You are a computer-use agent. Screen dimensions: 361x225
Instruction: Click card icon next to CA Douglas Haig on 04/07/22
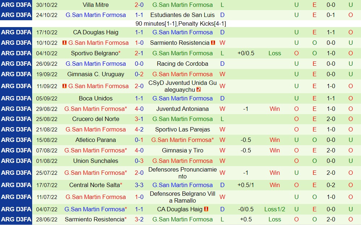(206, 209)
